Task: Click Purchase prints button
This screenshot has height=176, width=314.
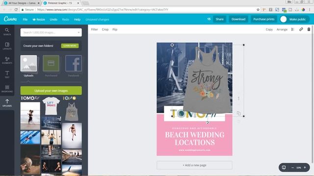Action: coord(264,19)
